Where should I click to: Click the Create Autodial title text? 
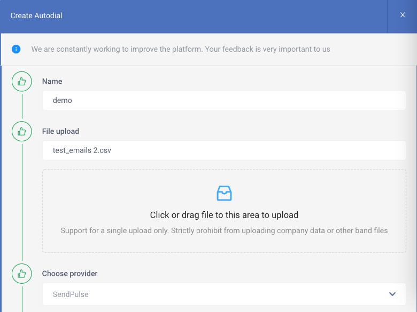tap(36, 15)
